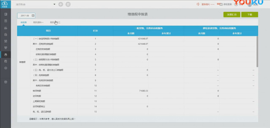The width and height of the screenshot is (270, 128).
Task: Open the gift box icon in sidebar
Action: tap(5, 82)
